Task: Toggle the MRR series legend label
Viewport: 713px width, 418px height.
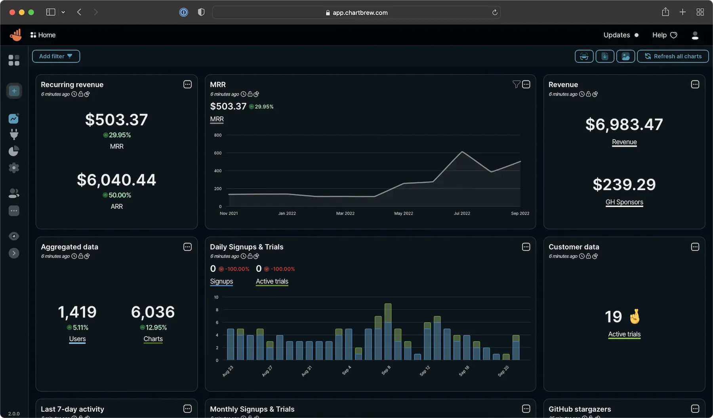Action: [x=217, y=119]
